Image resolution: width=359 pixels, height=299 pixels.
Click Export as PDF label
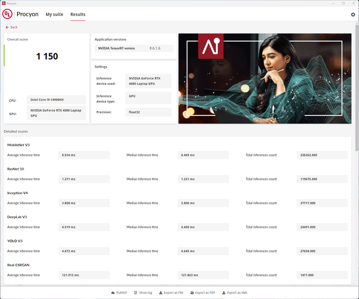tap(205, 293)
